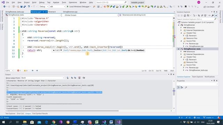The image size is (223, 125).
Task: Toggle the Preview Selected Items button
Action: click(216, 15)
